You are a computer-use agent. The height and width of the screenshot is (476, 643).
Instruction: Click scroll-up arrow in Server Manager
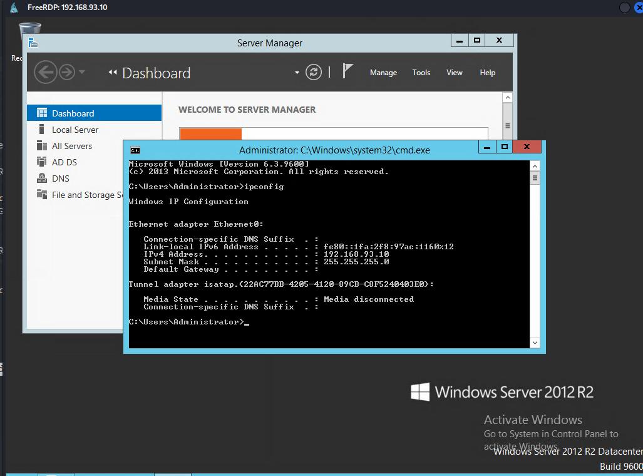pos(508,98)
